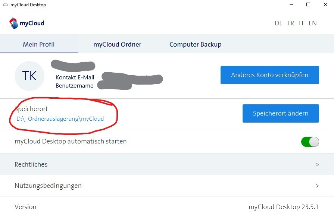Click the Speicherort ändern button
Image resolution: width=334 pixels, height=218 pixels.
pos(281,113)
